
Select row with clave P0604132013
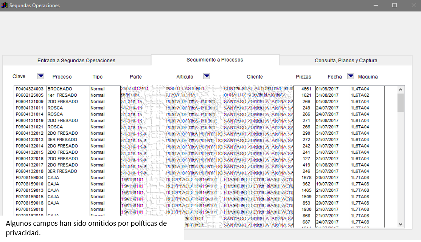(x=30, y=140)
